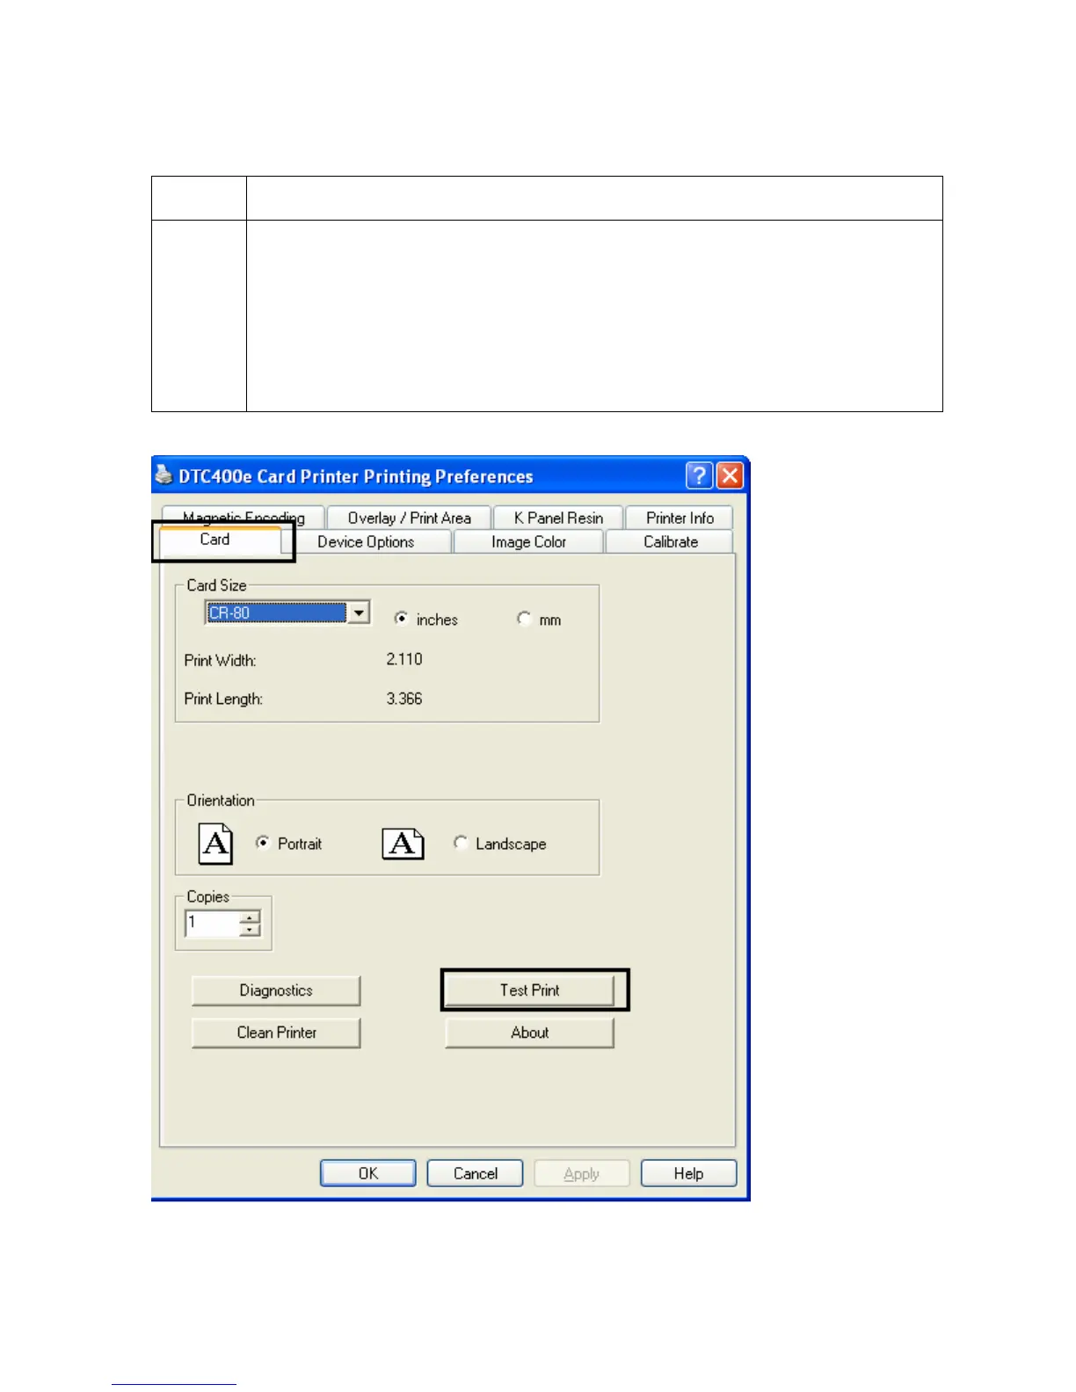Click into the Copies number field

click(212, 924)
